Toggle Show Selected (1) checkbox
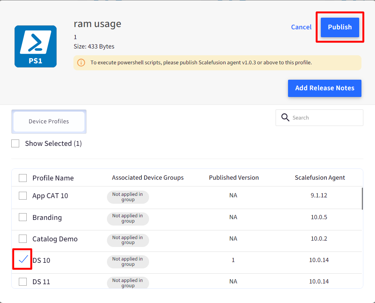Viewport: 375px width, 303px height. coord(15,144)
